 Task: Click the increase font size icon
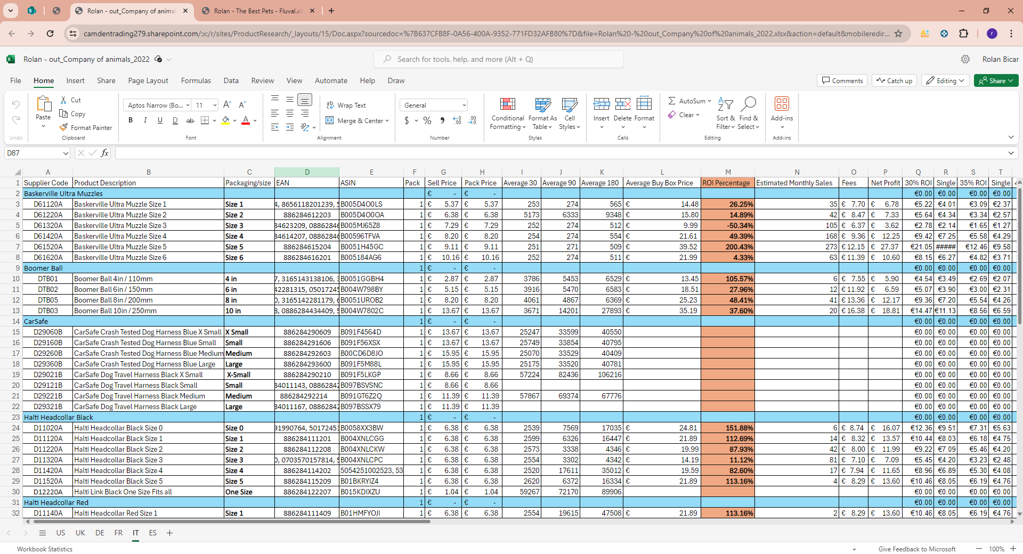(x=227, y=105)
